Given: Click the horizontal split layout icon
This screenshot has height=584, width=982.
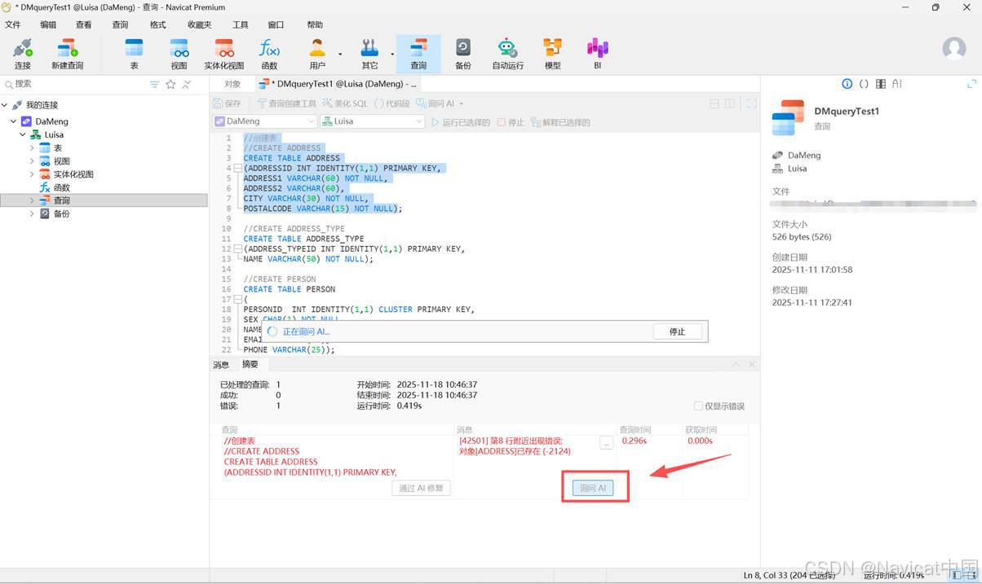Looking at the screenshot, I should (x=714, y=103).
